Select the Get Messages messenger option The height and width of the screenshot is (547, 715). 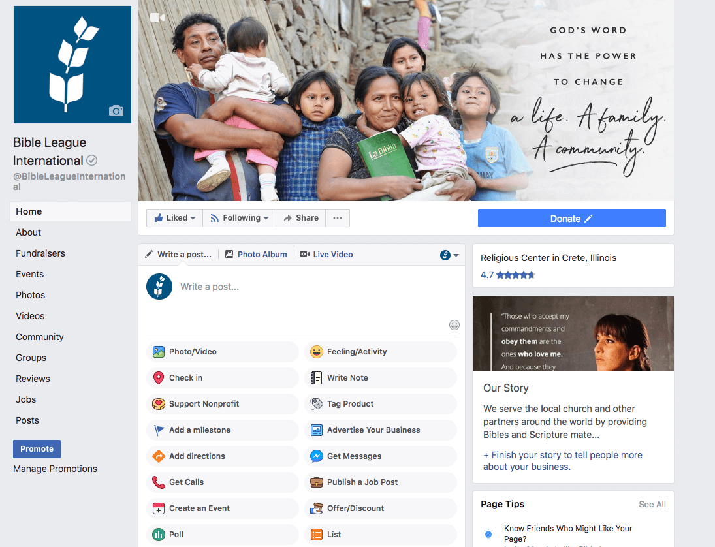(380, 456)
